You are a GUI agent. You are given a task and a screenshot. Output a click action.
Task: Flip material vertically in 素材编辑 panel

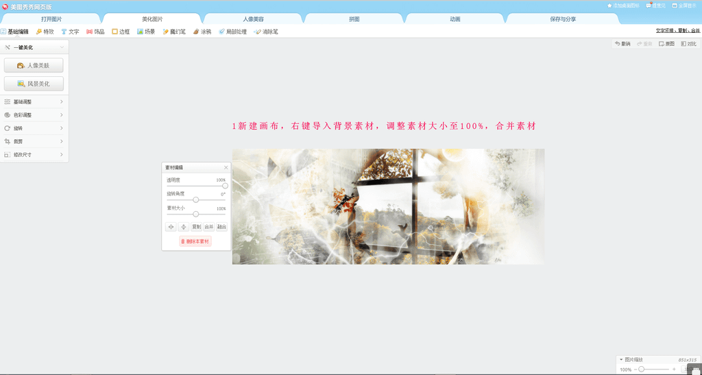184,227
